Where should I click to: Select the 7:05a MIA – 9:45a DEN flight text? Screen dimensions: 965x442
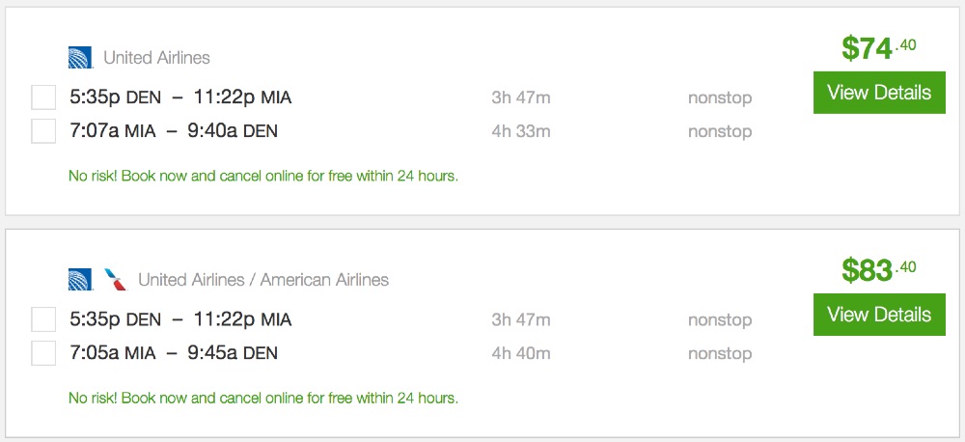[174, 353]
